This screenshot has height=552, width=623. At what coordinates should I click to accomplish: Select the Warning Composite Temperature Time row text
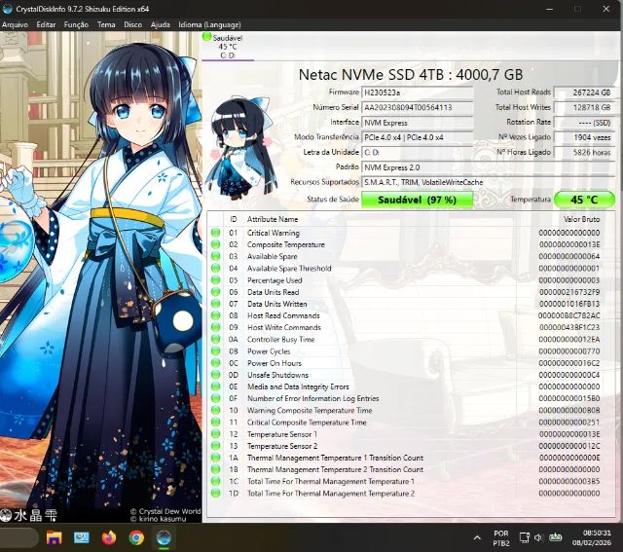(310, 410)
